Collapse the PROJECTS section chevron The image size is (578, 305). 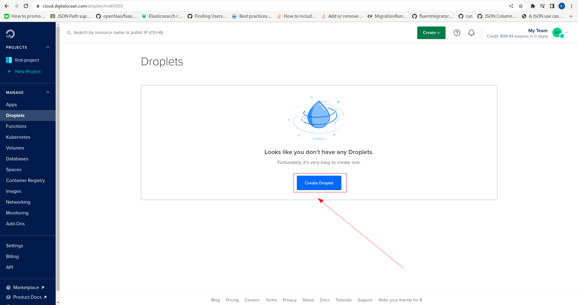point(48,47)
